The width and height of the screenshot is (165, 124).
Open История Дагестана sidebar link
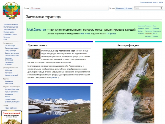tap(12, 89)
